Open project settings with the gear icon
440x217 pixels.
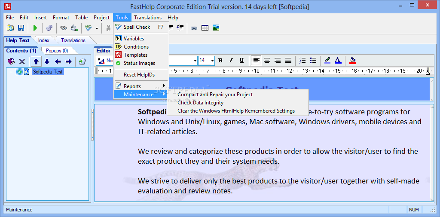[49, 28]
